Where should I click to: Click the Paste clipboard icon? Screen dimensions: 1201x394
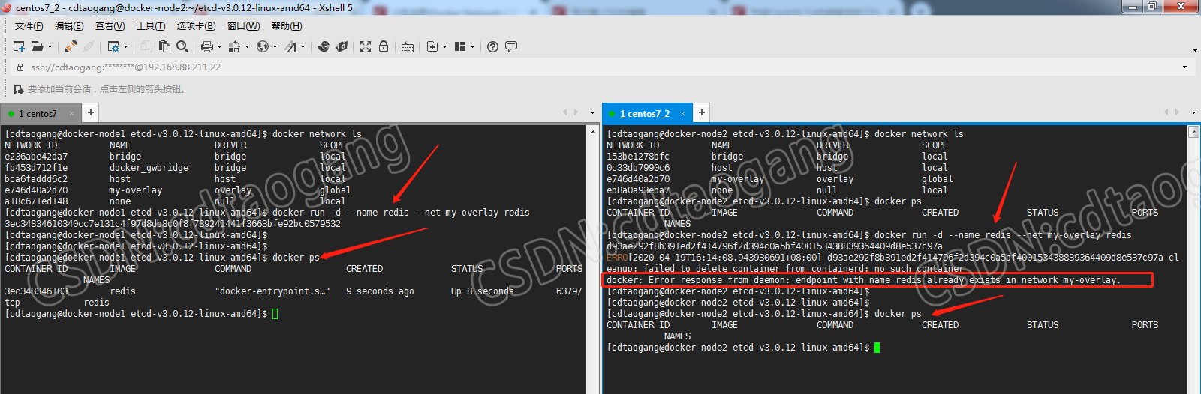click(x=164, y=46)
